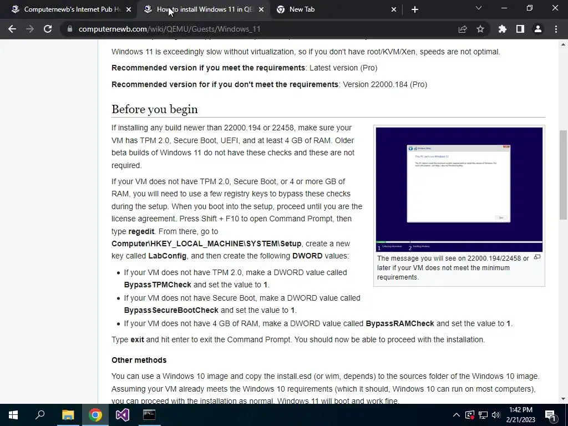Click the bold 'LabConfig' key name
The image size is (568, 426).
point(168,256)
